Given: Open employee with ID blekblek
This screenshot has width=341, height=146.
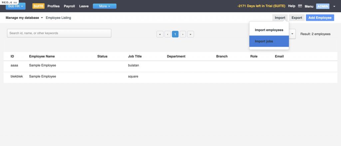Looking at the screenshot, I should (x=17, y=76).
